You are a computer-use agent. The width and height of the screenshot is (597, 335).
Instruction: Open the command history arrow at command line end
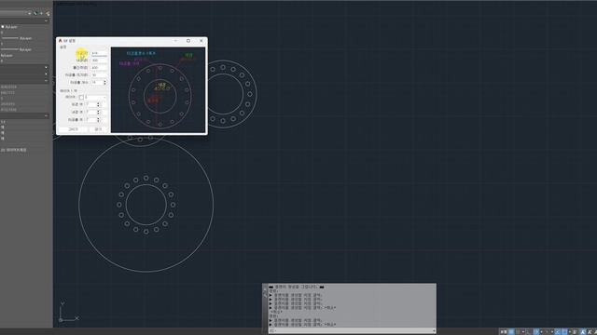tap(434, 331)
